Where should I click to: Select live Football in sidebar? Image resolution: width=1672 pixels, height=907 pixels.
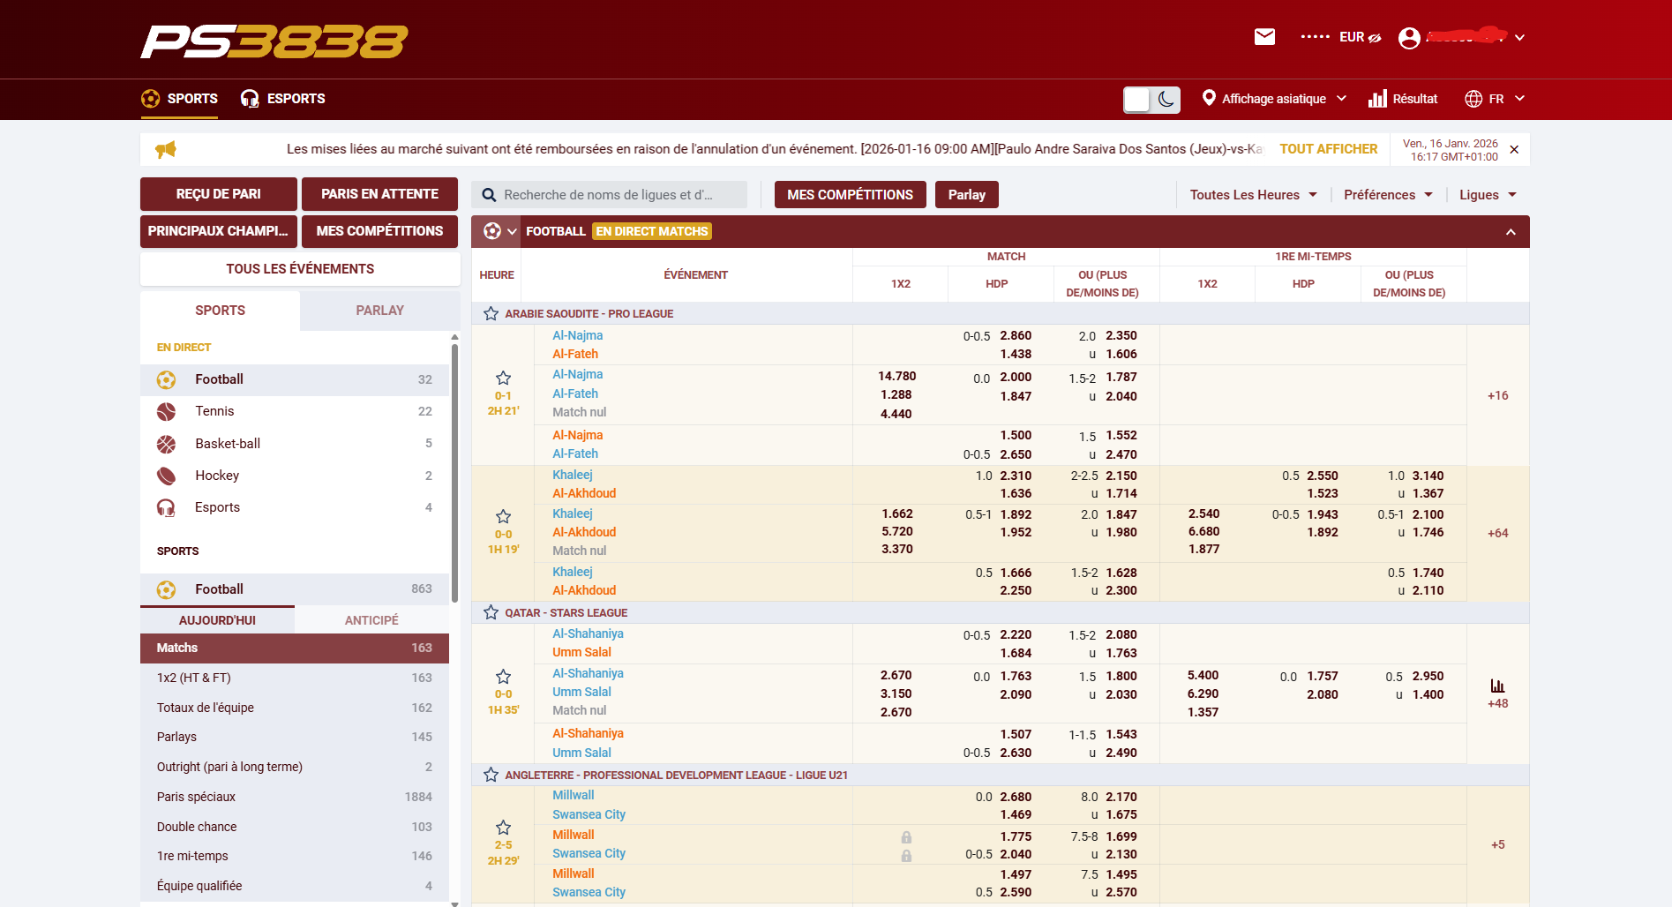[x=295, y=379]
